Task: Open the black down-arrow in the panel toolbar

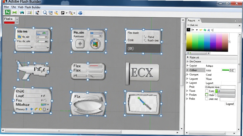Action: pyautogui.click(x=197, y=30)
